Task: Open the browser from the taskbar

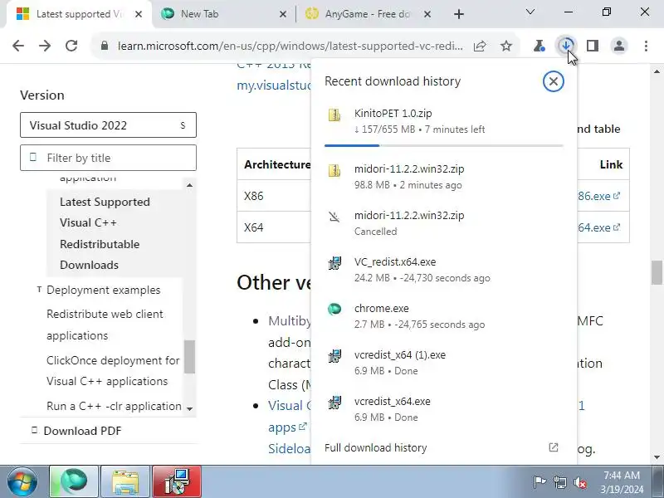Action: coord(74,481)
